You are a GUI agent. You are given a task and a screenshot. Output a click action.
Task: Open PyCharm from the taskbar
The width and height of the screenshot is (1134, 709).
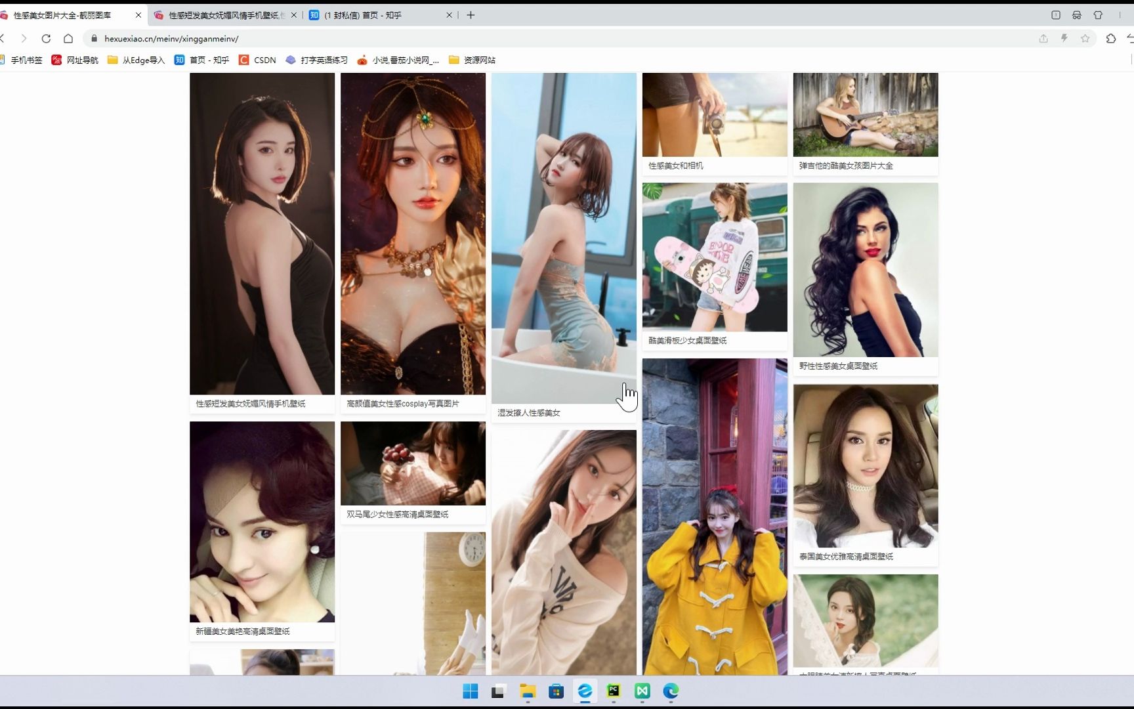pyautogui.click(x=614, y=691)
